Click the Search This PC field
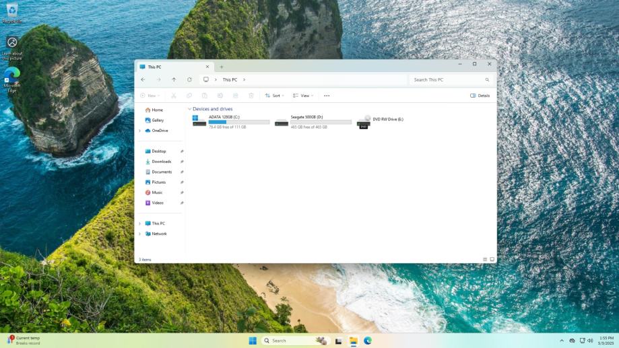The image size is (619, 348). (x=451, y=79)
